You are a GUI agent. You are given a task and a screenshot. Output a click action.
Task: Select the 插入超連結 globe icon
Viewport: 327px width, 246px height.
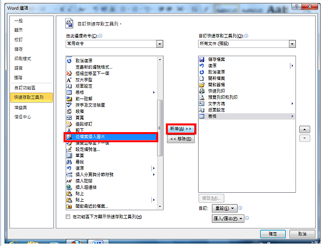pyautogui.click(x=69, y=187)
